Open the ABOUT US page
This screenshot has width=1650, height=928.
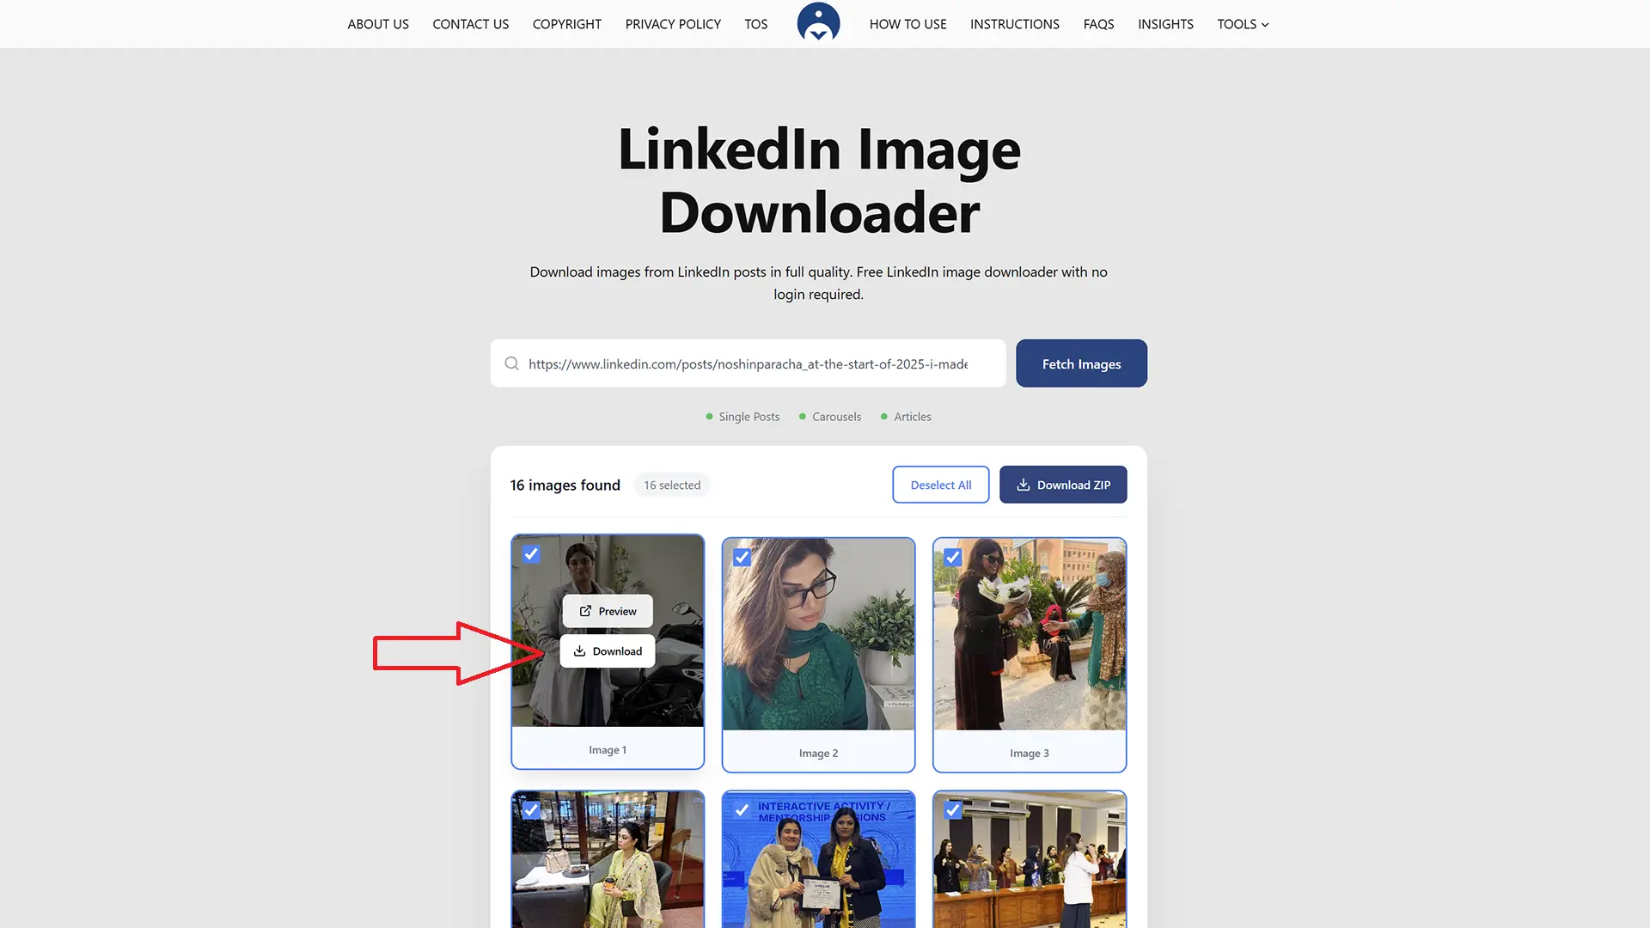(378, 24)
